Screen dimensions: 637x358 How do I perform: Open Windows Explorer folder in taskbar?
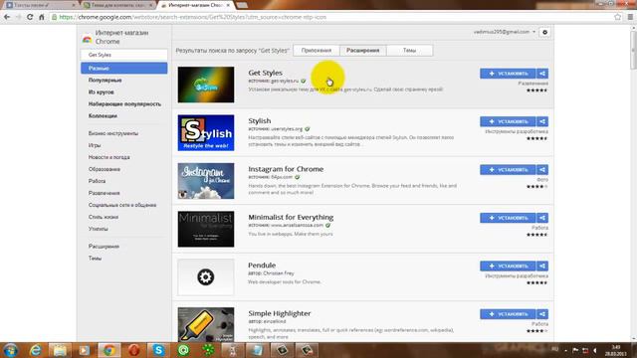pos(60,350)
